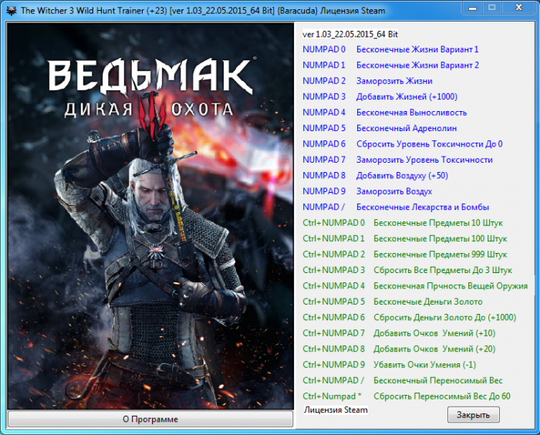
Task: Click "Добавить Жизней (+1000)" text
Action: [x=407, y=96]
